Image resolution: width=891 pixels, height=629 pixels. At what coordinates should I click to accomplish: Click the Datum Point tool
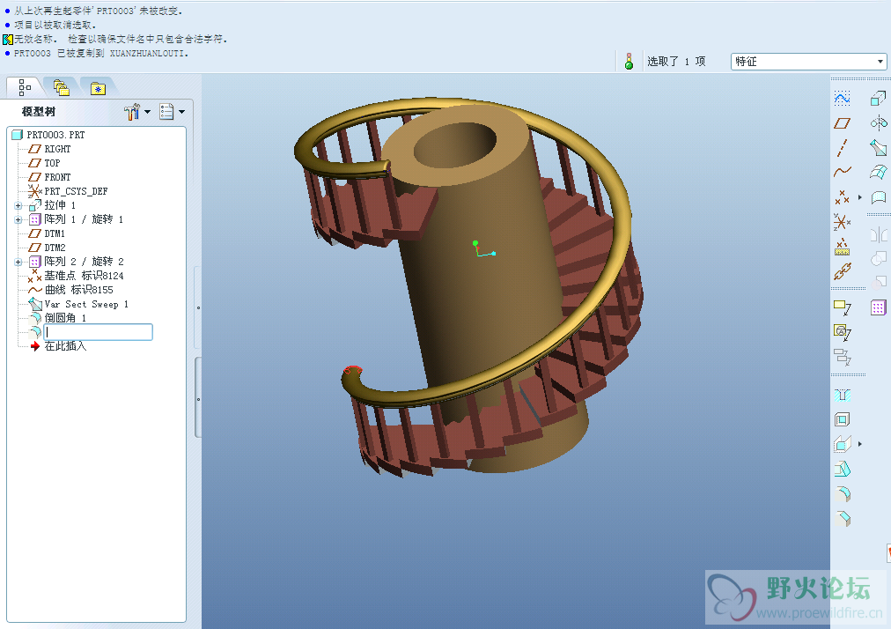pyautogui.click(x=842, y=197)
